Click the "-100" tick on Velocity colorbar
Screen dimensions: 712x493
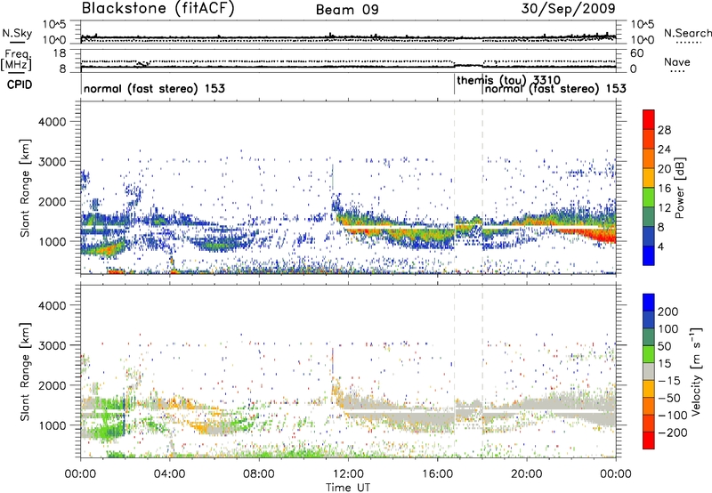click(x=673, y=416)
